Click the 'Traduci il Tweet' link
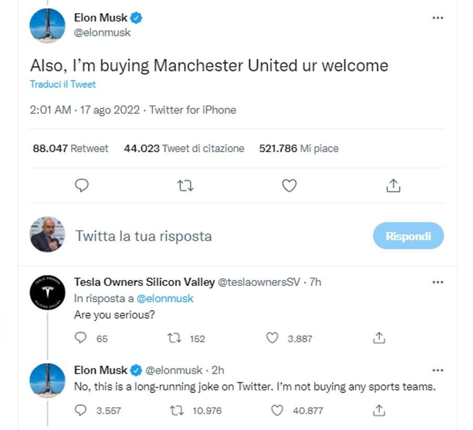The image size is (473, 430). click(63, 84)
